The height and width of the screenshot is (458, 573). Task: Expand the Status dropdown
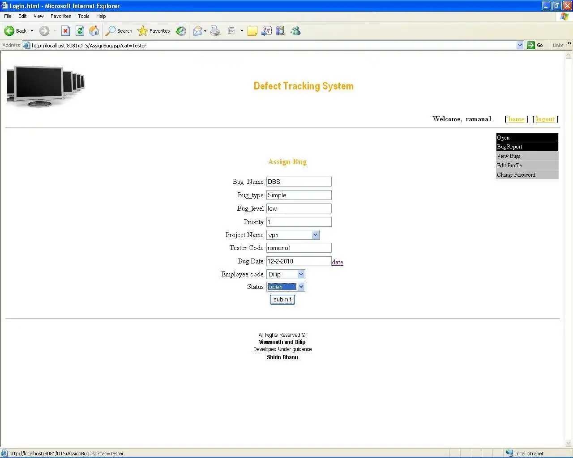[x=301, y=287]
